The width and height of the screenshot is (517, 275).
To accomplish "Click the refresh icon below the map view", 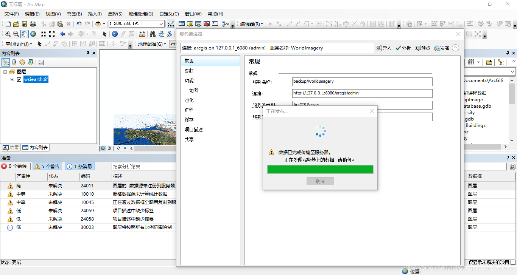I will coord(118,148).
